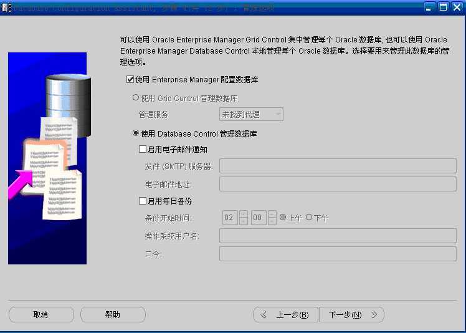Image resolution: width=466 pixels, height=333 pixels.
Task: Decrease the backup minute stepper down arrow
Action: point(272,221)
